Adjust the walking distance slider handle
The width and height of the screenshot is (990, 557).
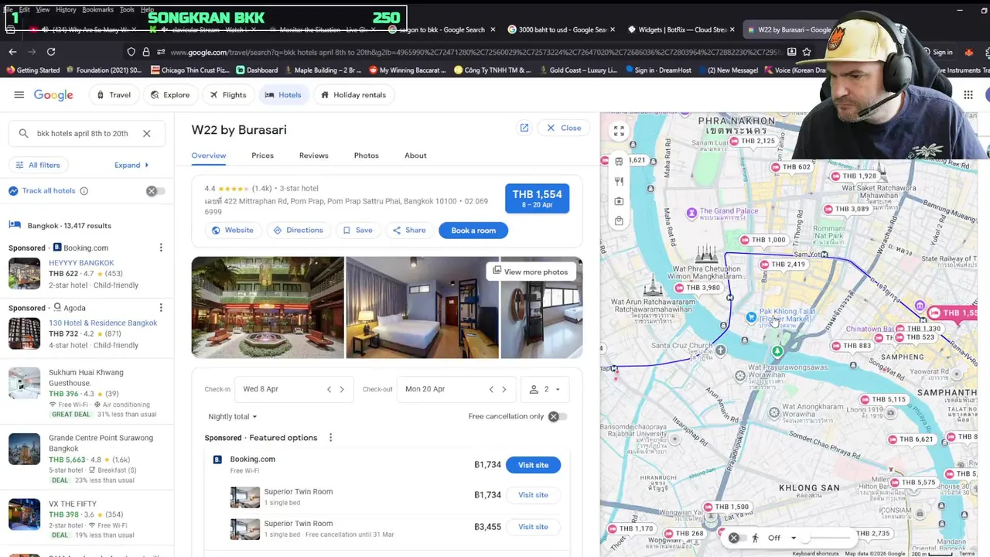tap(805, 538)
